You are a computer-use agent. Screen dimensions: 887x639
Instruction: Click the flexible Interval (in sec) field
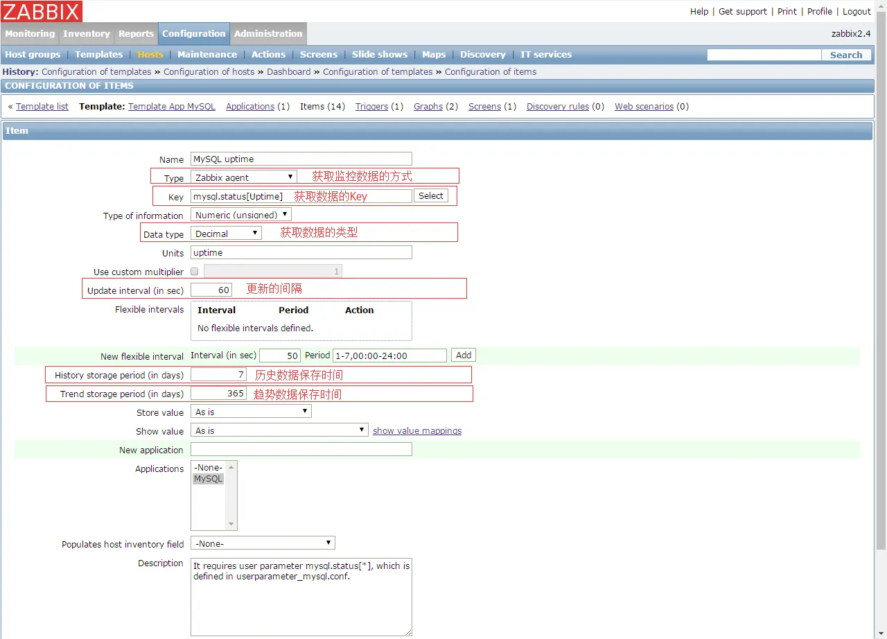[x=280, y=355]
